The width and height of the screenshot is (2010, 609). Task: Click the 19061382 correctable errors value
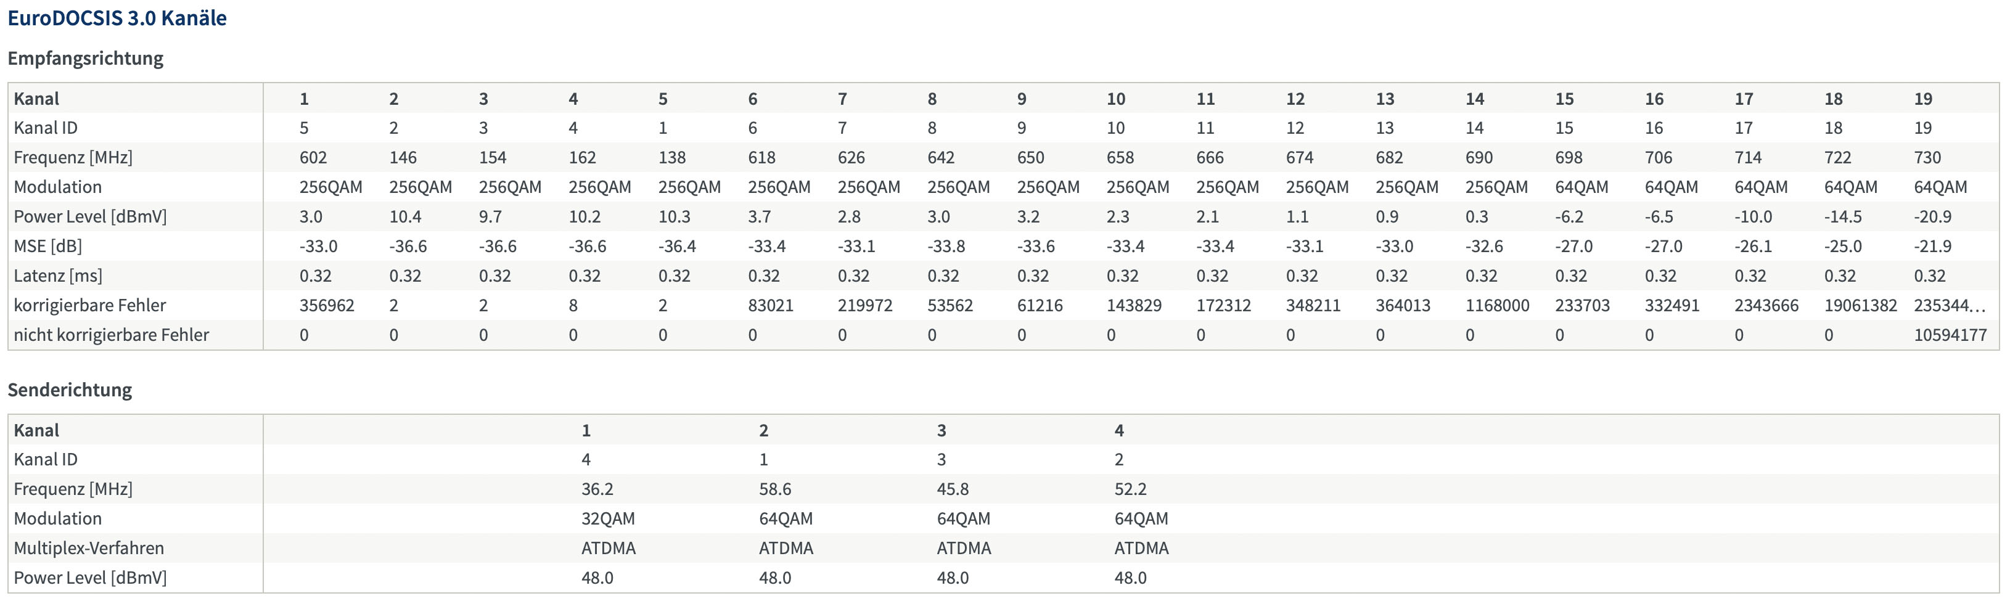[1860, 306]
